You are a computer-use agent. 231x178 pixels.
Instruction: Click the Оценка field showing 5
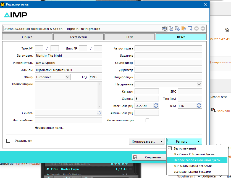[x=147, y=99]
